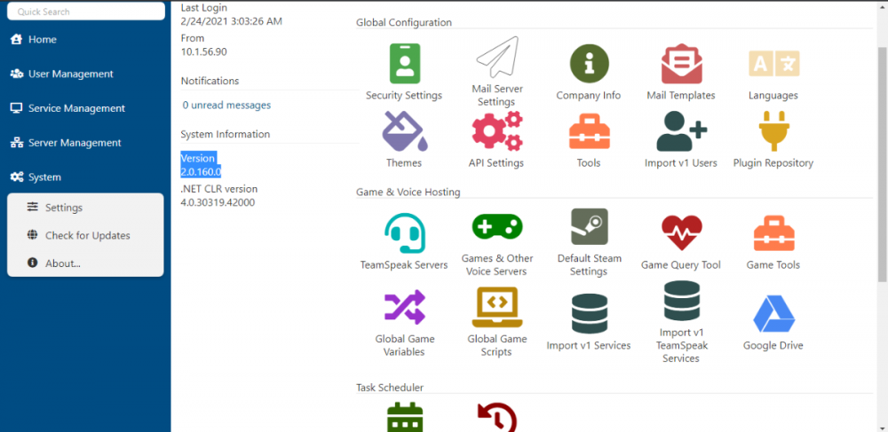Launch the Plugin Repository plug icon
888x432 pixels.
pos(773,132)
